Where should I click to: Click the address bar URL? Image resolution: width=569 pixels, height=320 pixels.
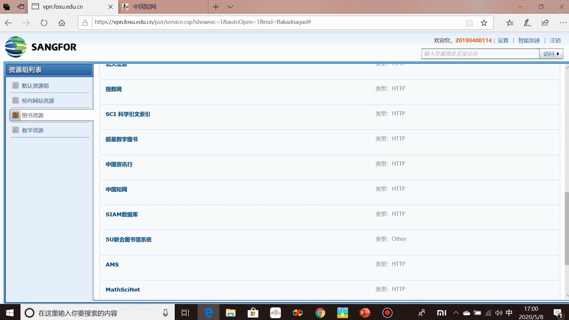tap(203, 22)
